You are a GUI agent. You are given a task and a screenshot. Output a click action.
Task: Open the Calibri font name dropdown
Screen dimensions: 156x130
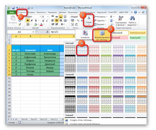coord(40,17)
